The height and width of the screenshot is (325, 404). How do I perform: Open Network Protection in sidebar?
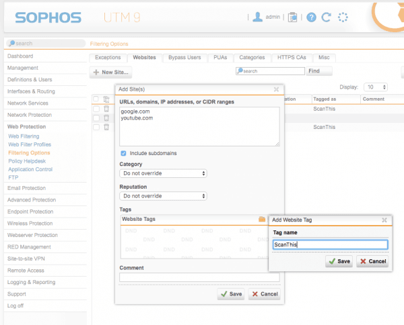pos(30,115)
